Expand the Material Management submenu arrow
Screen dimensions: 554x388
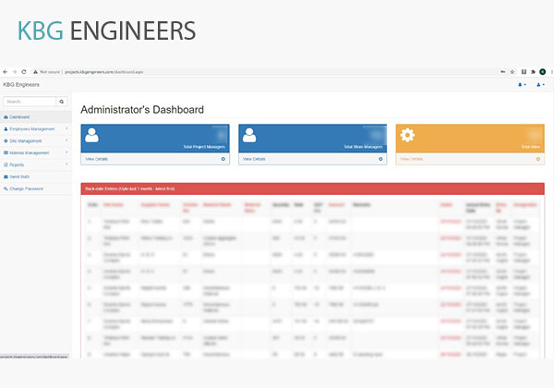(x=66, y=152)
